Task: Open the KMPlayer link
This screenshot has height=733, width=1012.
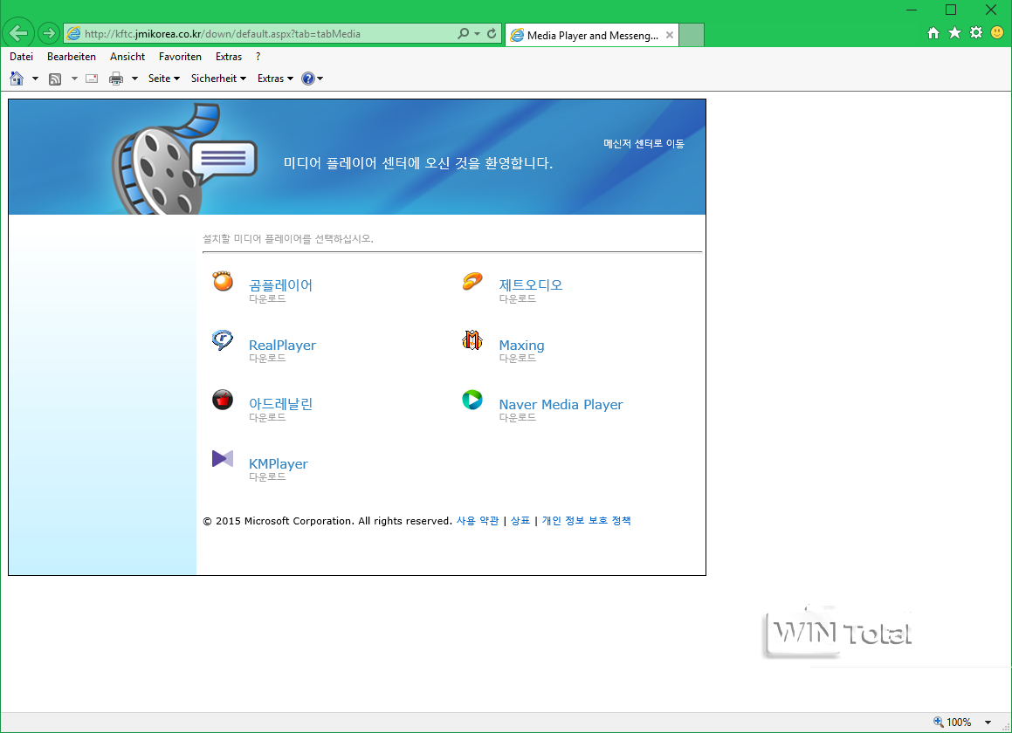Action: point(279,464)
